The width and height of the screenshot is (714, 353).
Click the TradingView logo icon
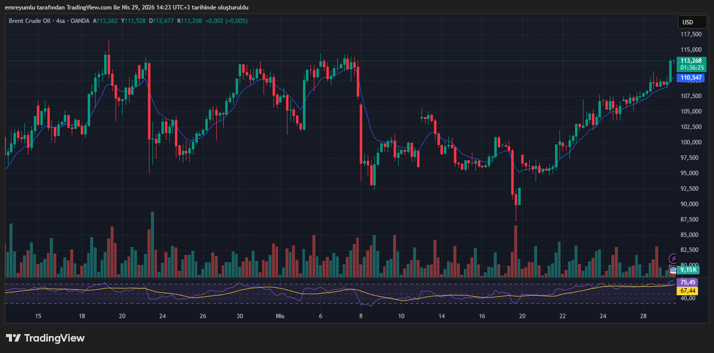point(13,338)
